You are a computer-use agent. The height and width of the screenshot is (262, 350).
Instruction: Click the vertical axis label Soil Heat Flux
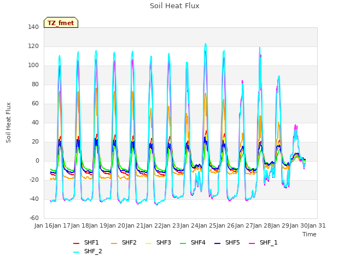pyautogui.click(x=8, y=122)
